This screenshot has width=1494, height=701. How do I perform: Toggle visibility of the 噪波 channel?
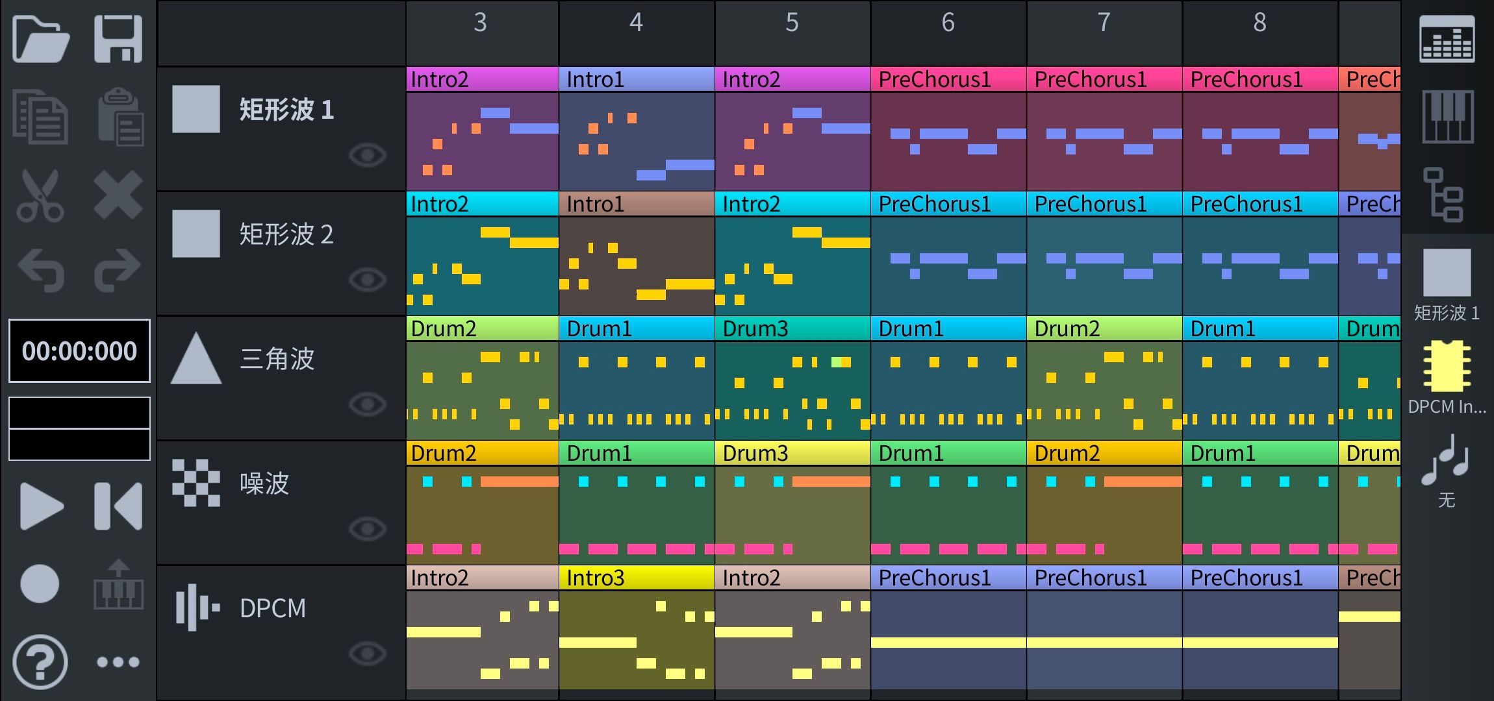368,529
